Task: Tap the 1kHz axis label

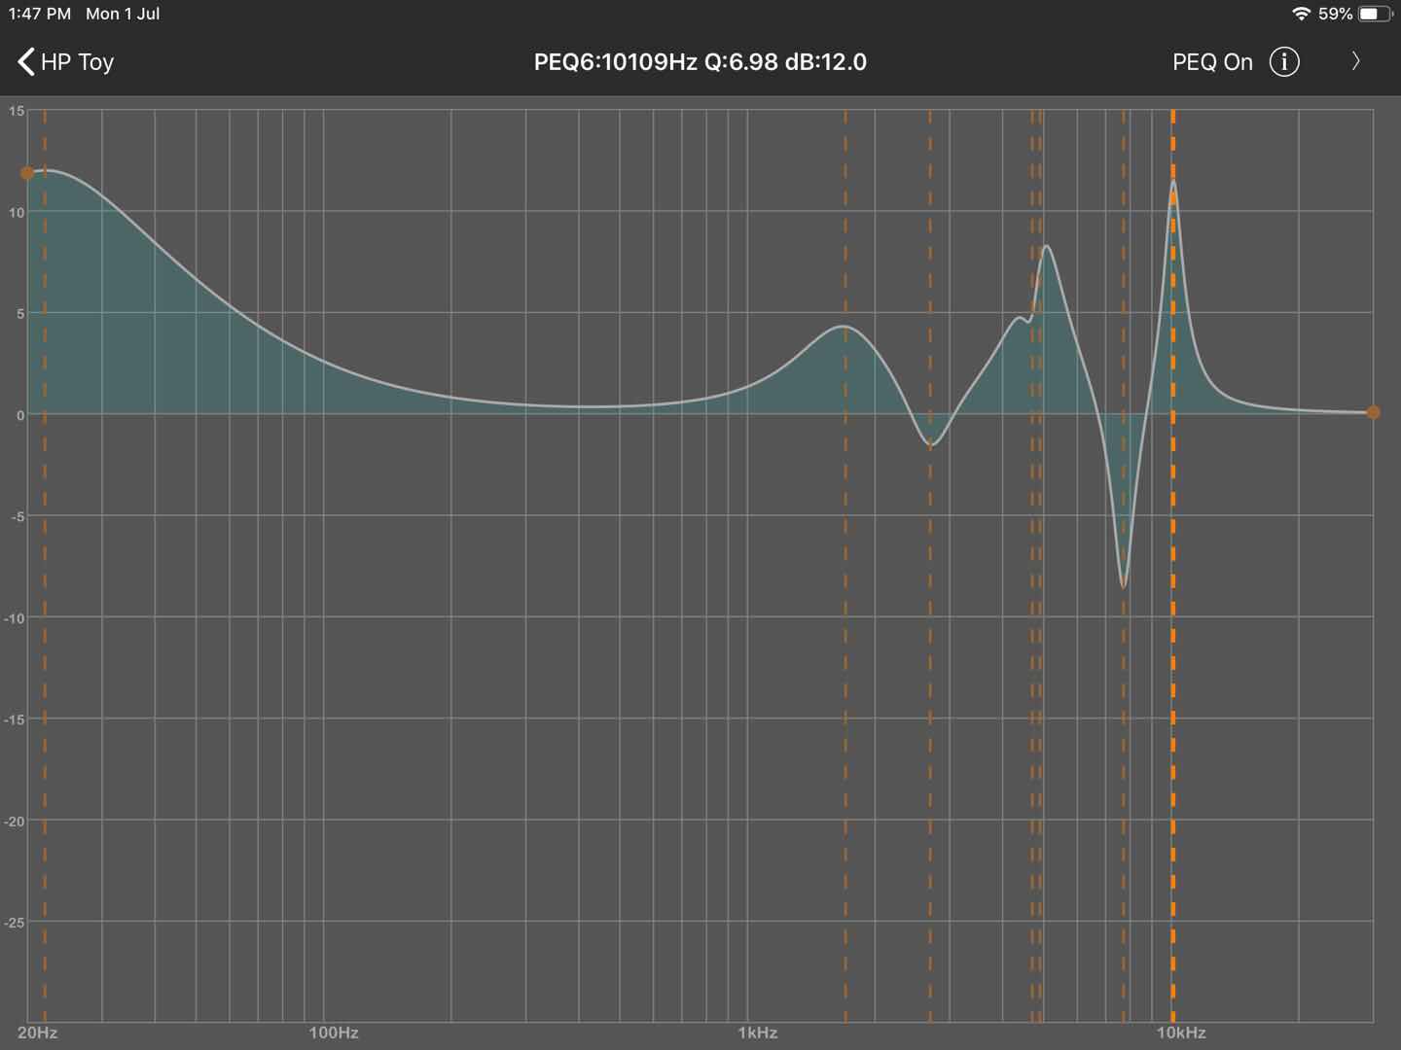Action: [x=758, y=1032]
